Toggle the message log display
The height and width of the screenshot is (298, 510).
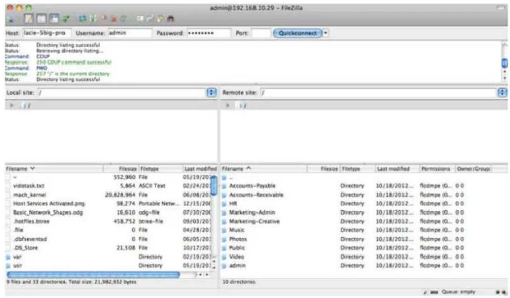click(x=29, y=18)
